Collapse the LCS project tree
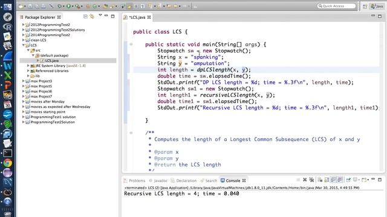This screenshot has height=217, width=387. pyautogui.click(x=23, y=45)
